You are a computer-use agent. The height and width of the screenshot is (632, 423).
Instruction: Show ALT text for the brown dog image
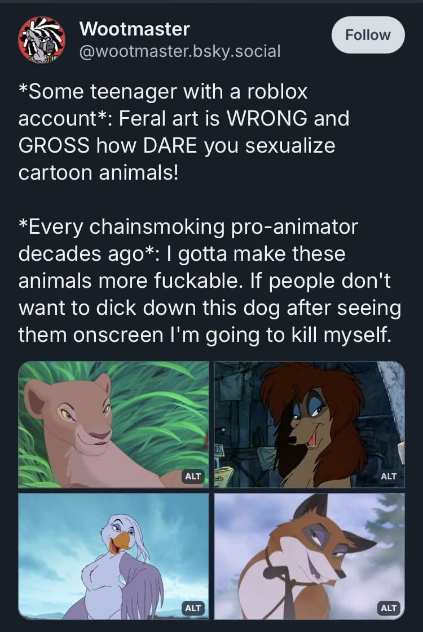(x=389, y=476)
